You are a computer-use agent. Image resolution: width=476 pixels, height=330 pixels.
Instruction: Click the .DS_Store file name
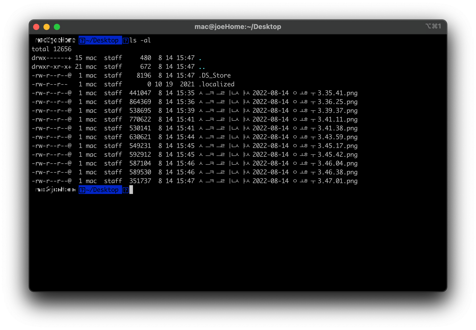click(215, 76)
